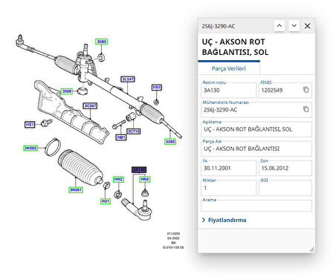Click heading UÇ - AKSON ROT BAĞLANTISI, SOL
This screenshot has width=336, height=280.
click(x=235, y=47)
